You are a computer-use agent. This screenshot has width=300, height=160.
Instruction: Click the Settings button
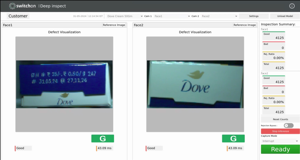coord(254,16)
